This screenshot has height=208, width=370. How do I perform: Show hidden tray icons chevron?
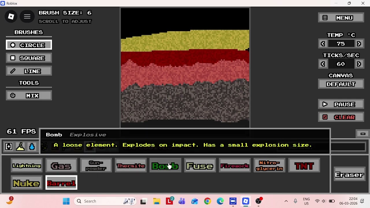pyautogui.click(x=286, y=201)
